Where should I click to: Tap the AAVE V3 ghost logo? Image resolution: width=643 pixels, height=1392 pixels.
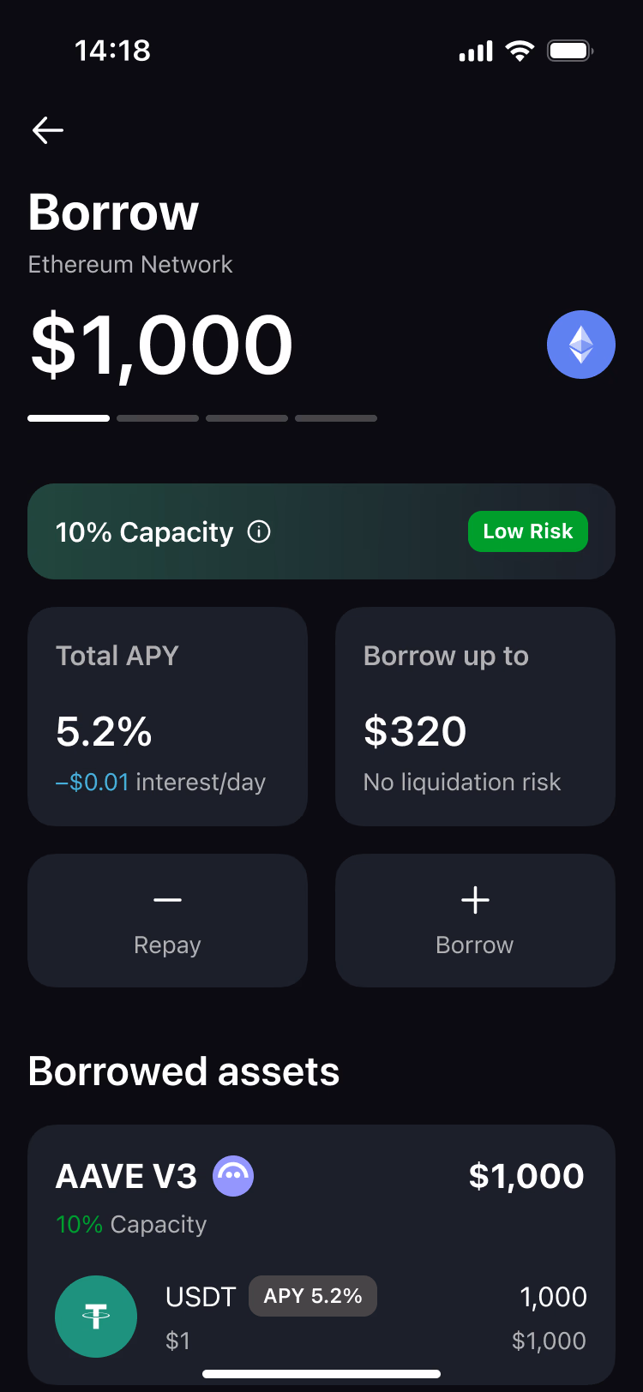coord(233,1176)
